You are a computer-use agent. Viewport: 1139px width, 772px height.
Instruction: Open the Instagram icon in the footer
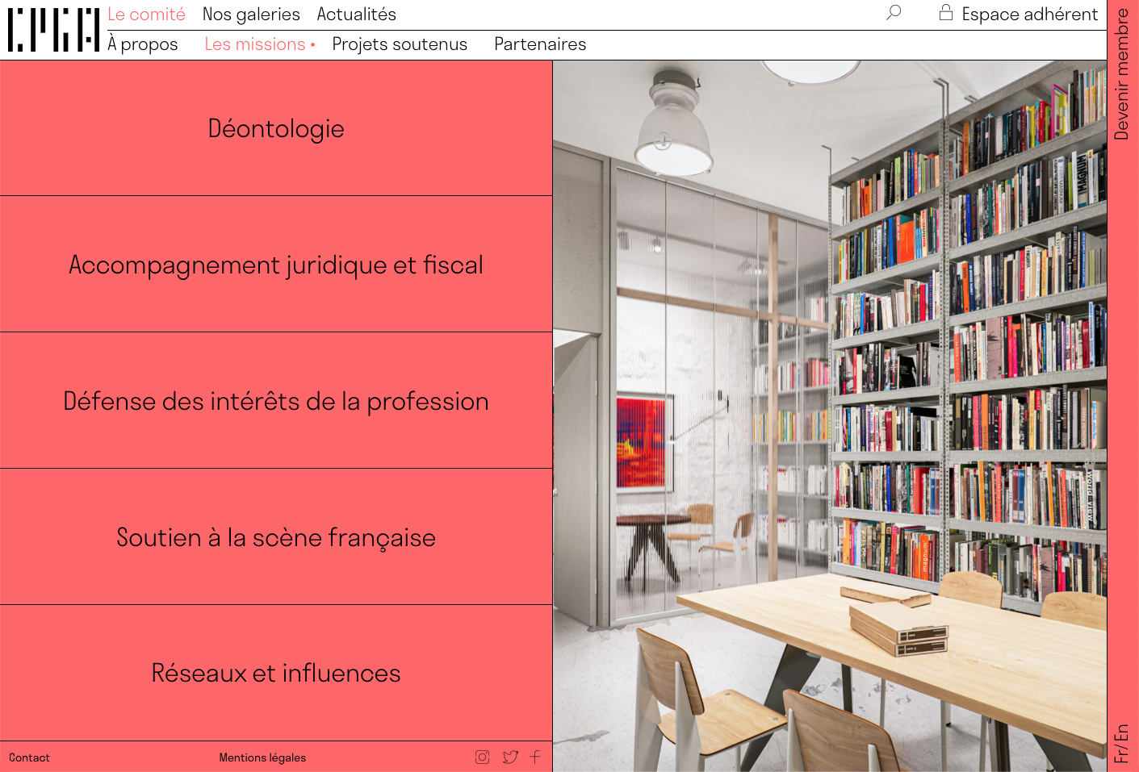coord(483,757)
